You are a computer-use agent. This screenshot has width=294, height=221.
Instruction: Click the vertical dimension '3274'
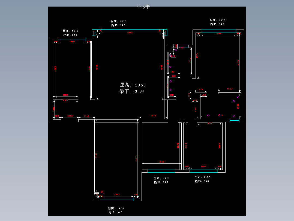(x=197, y=55)
